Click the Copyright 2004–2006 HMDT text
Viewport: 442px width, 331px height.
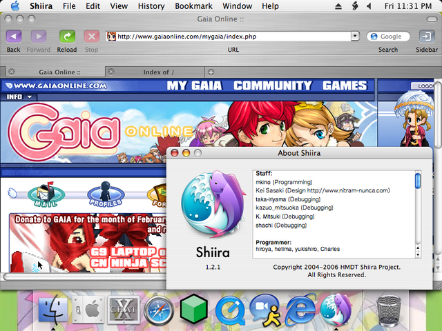(336, 267)
